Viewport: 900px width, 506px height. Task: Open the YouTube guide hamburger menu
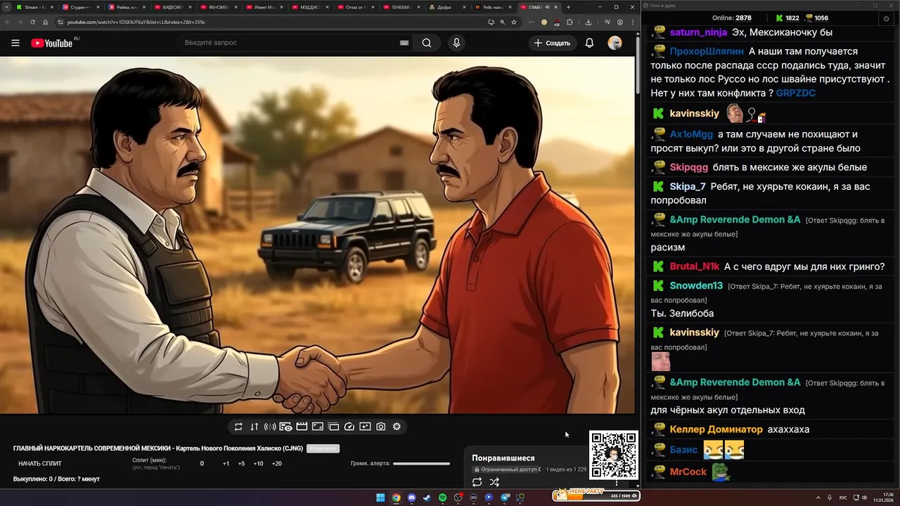15,43
